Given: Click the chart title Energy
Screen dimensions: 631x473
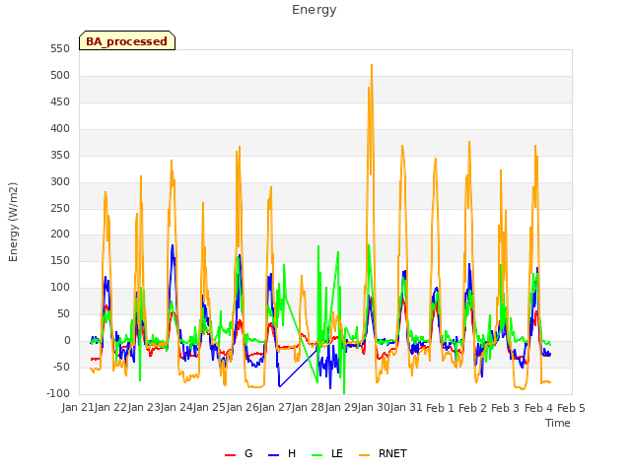Looking at the screenshot, I should pyautogui.click(x=314, y=10).
